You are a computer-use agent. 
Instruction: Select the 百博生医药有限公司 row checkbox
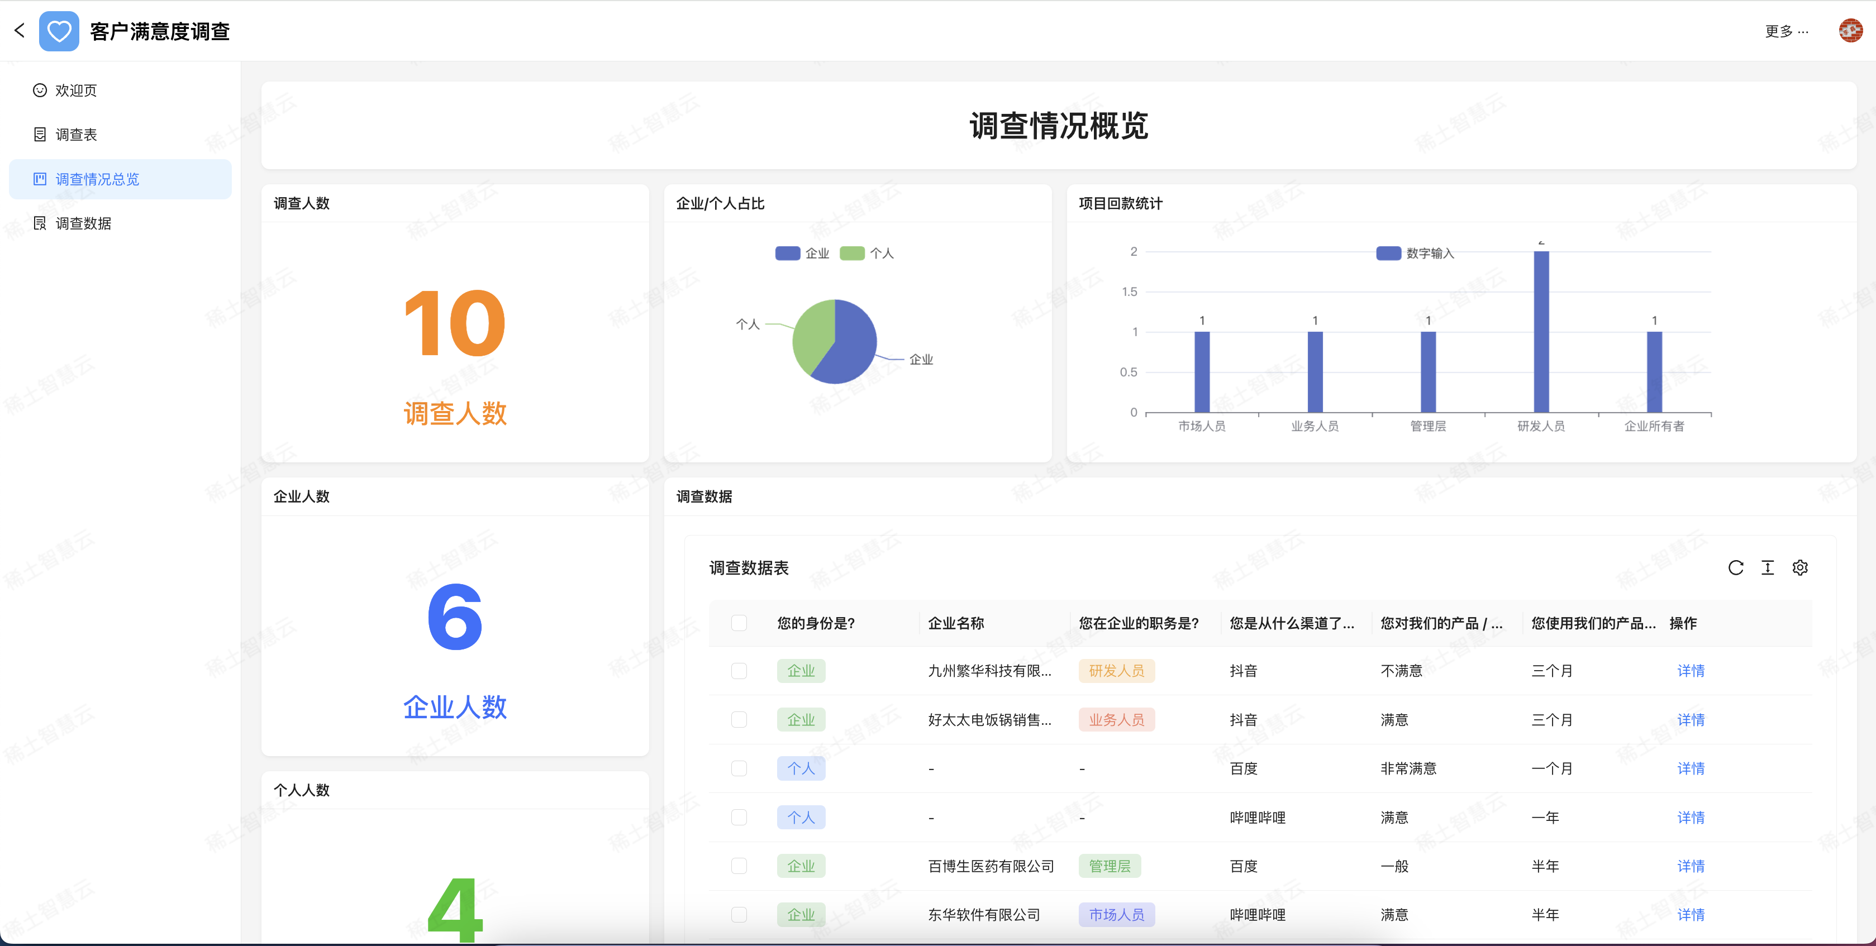click(739, 866)
